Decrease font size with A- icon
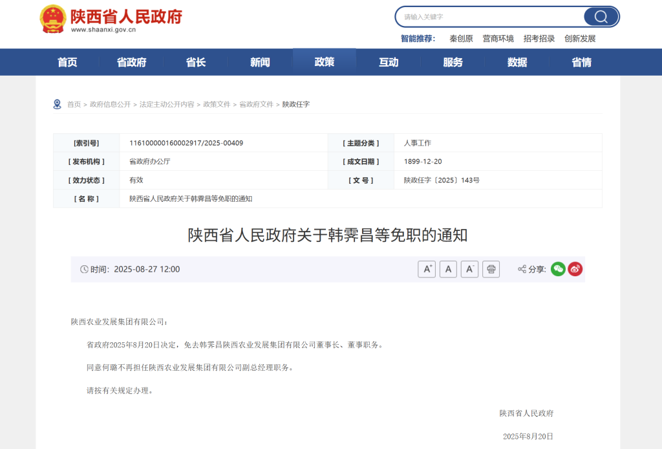Image resolution: width=662 pixels, height=449 pixels. 469,269
